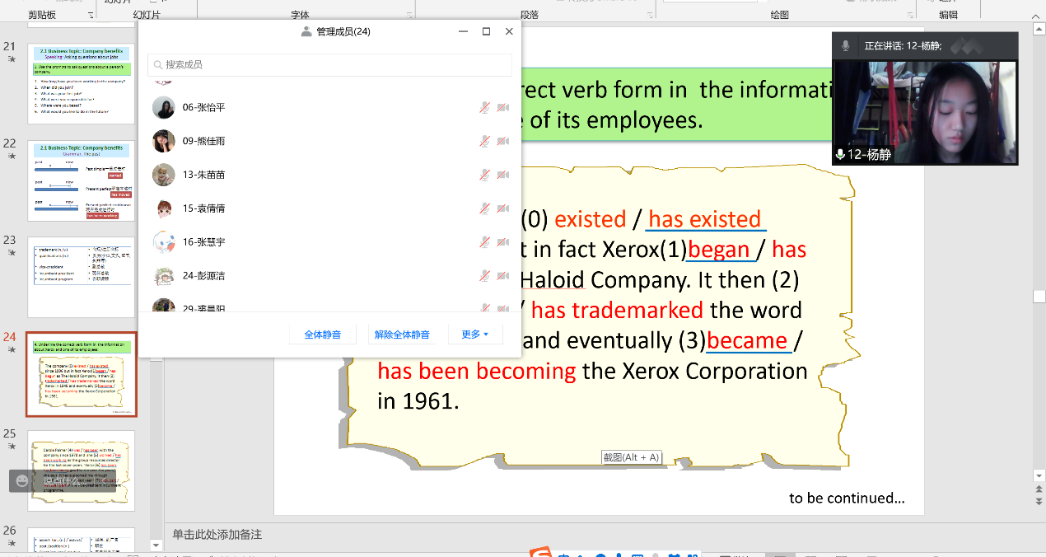Collapse the ribbon with the chevron
The height and width of the screenshot is (557, 1046).
tap(1034, 15)
